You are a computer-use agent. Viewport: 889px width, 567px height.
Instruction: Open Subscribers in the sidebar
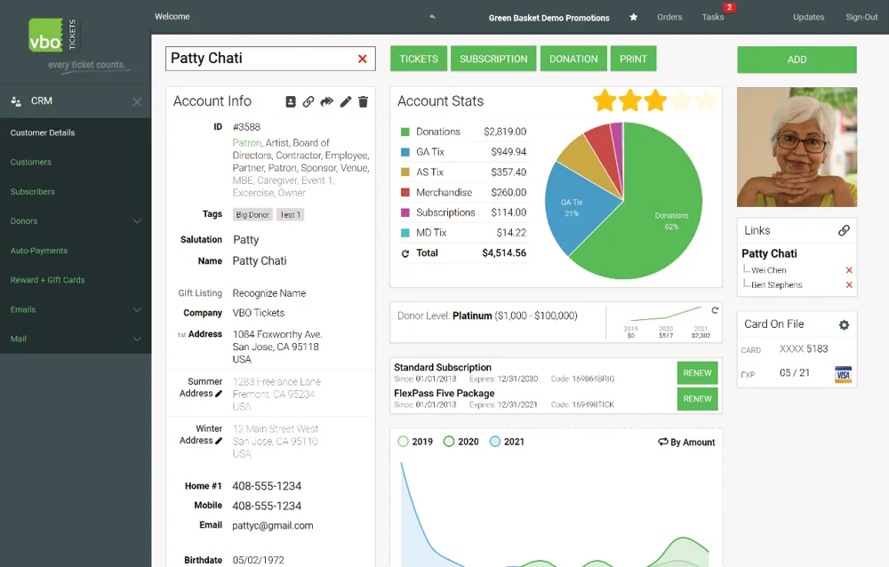33,192
